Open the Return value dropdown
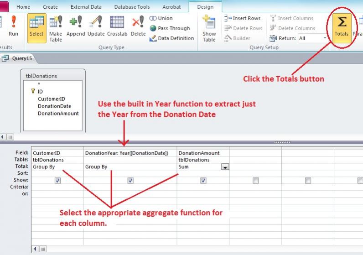The width and height of the screenshot is (363, 255). (x=325, y=38)
